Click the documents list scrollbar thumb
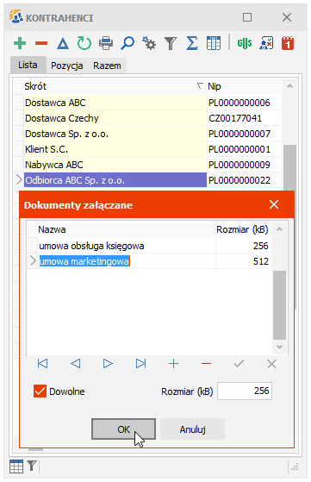The width and height of the screenshot is (311, 482). click(x=279, y=305)
